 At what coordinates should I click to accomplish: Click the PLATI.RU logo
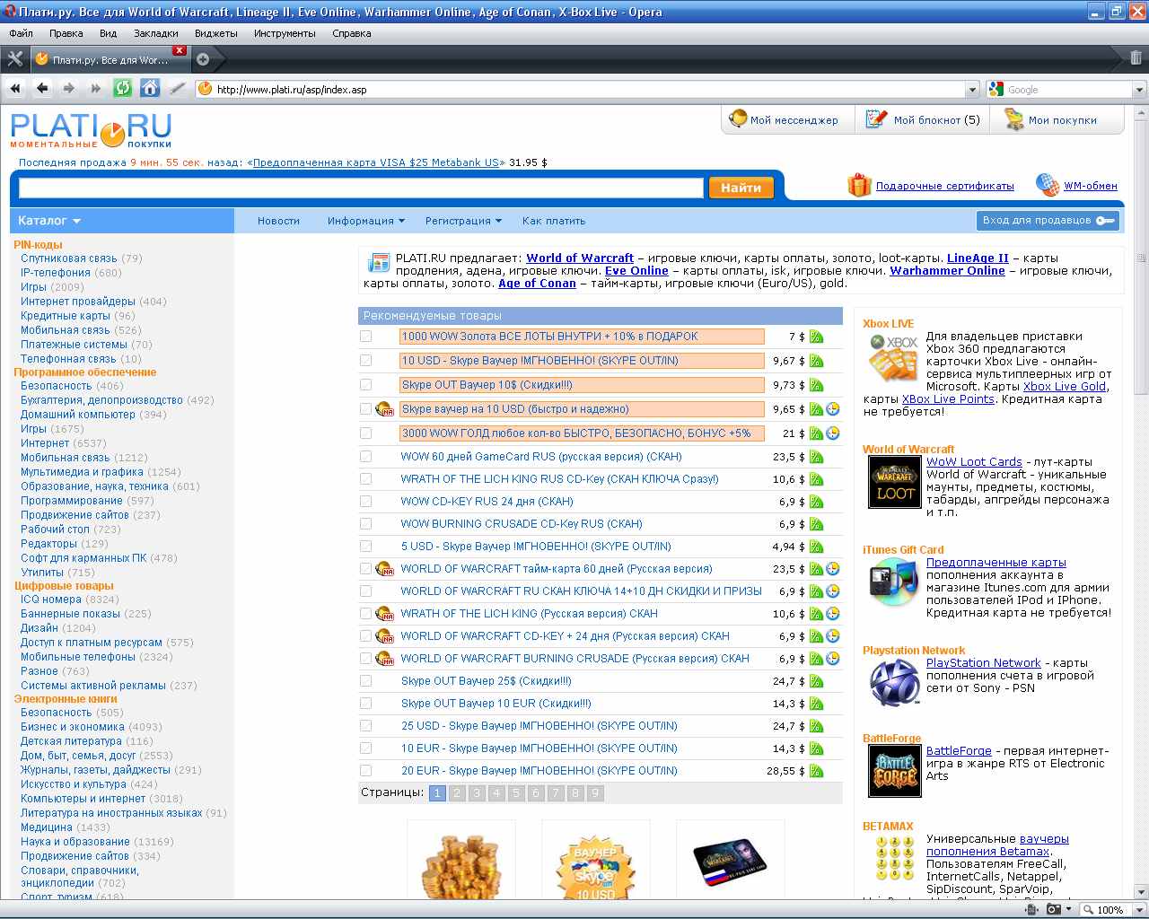coord(91,129)
